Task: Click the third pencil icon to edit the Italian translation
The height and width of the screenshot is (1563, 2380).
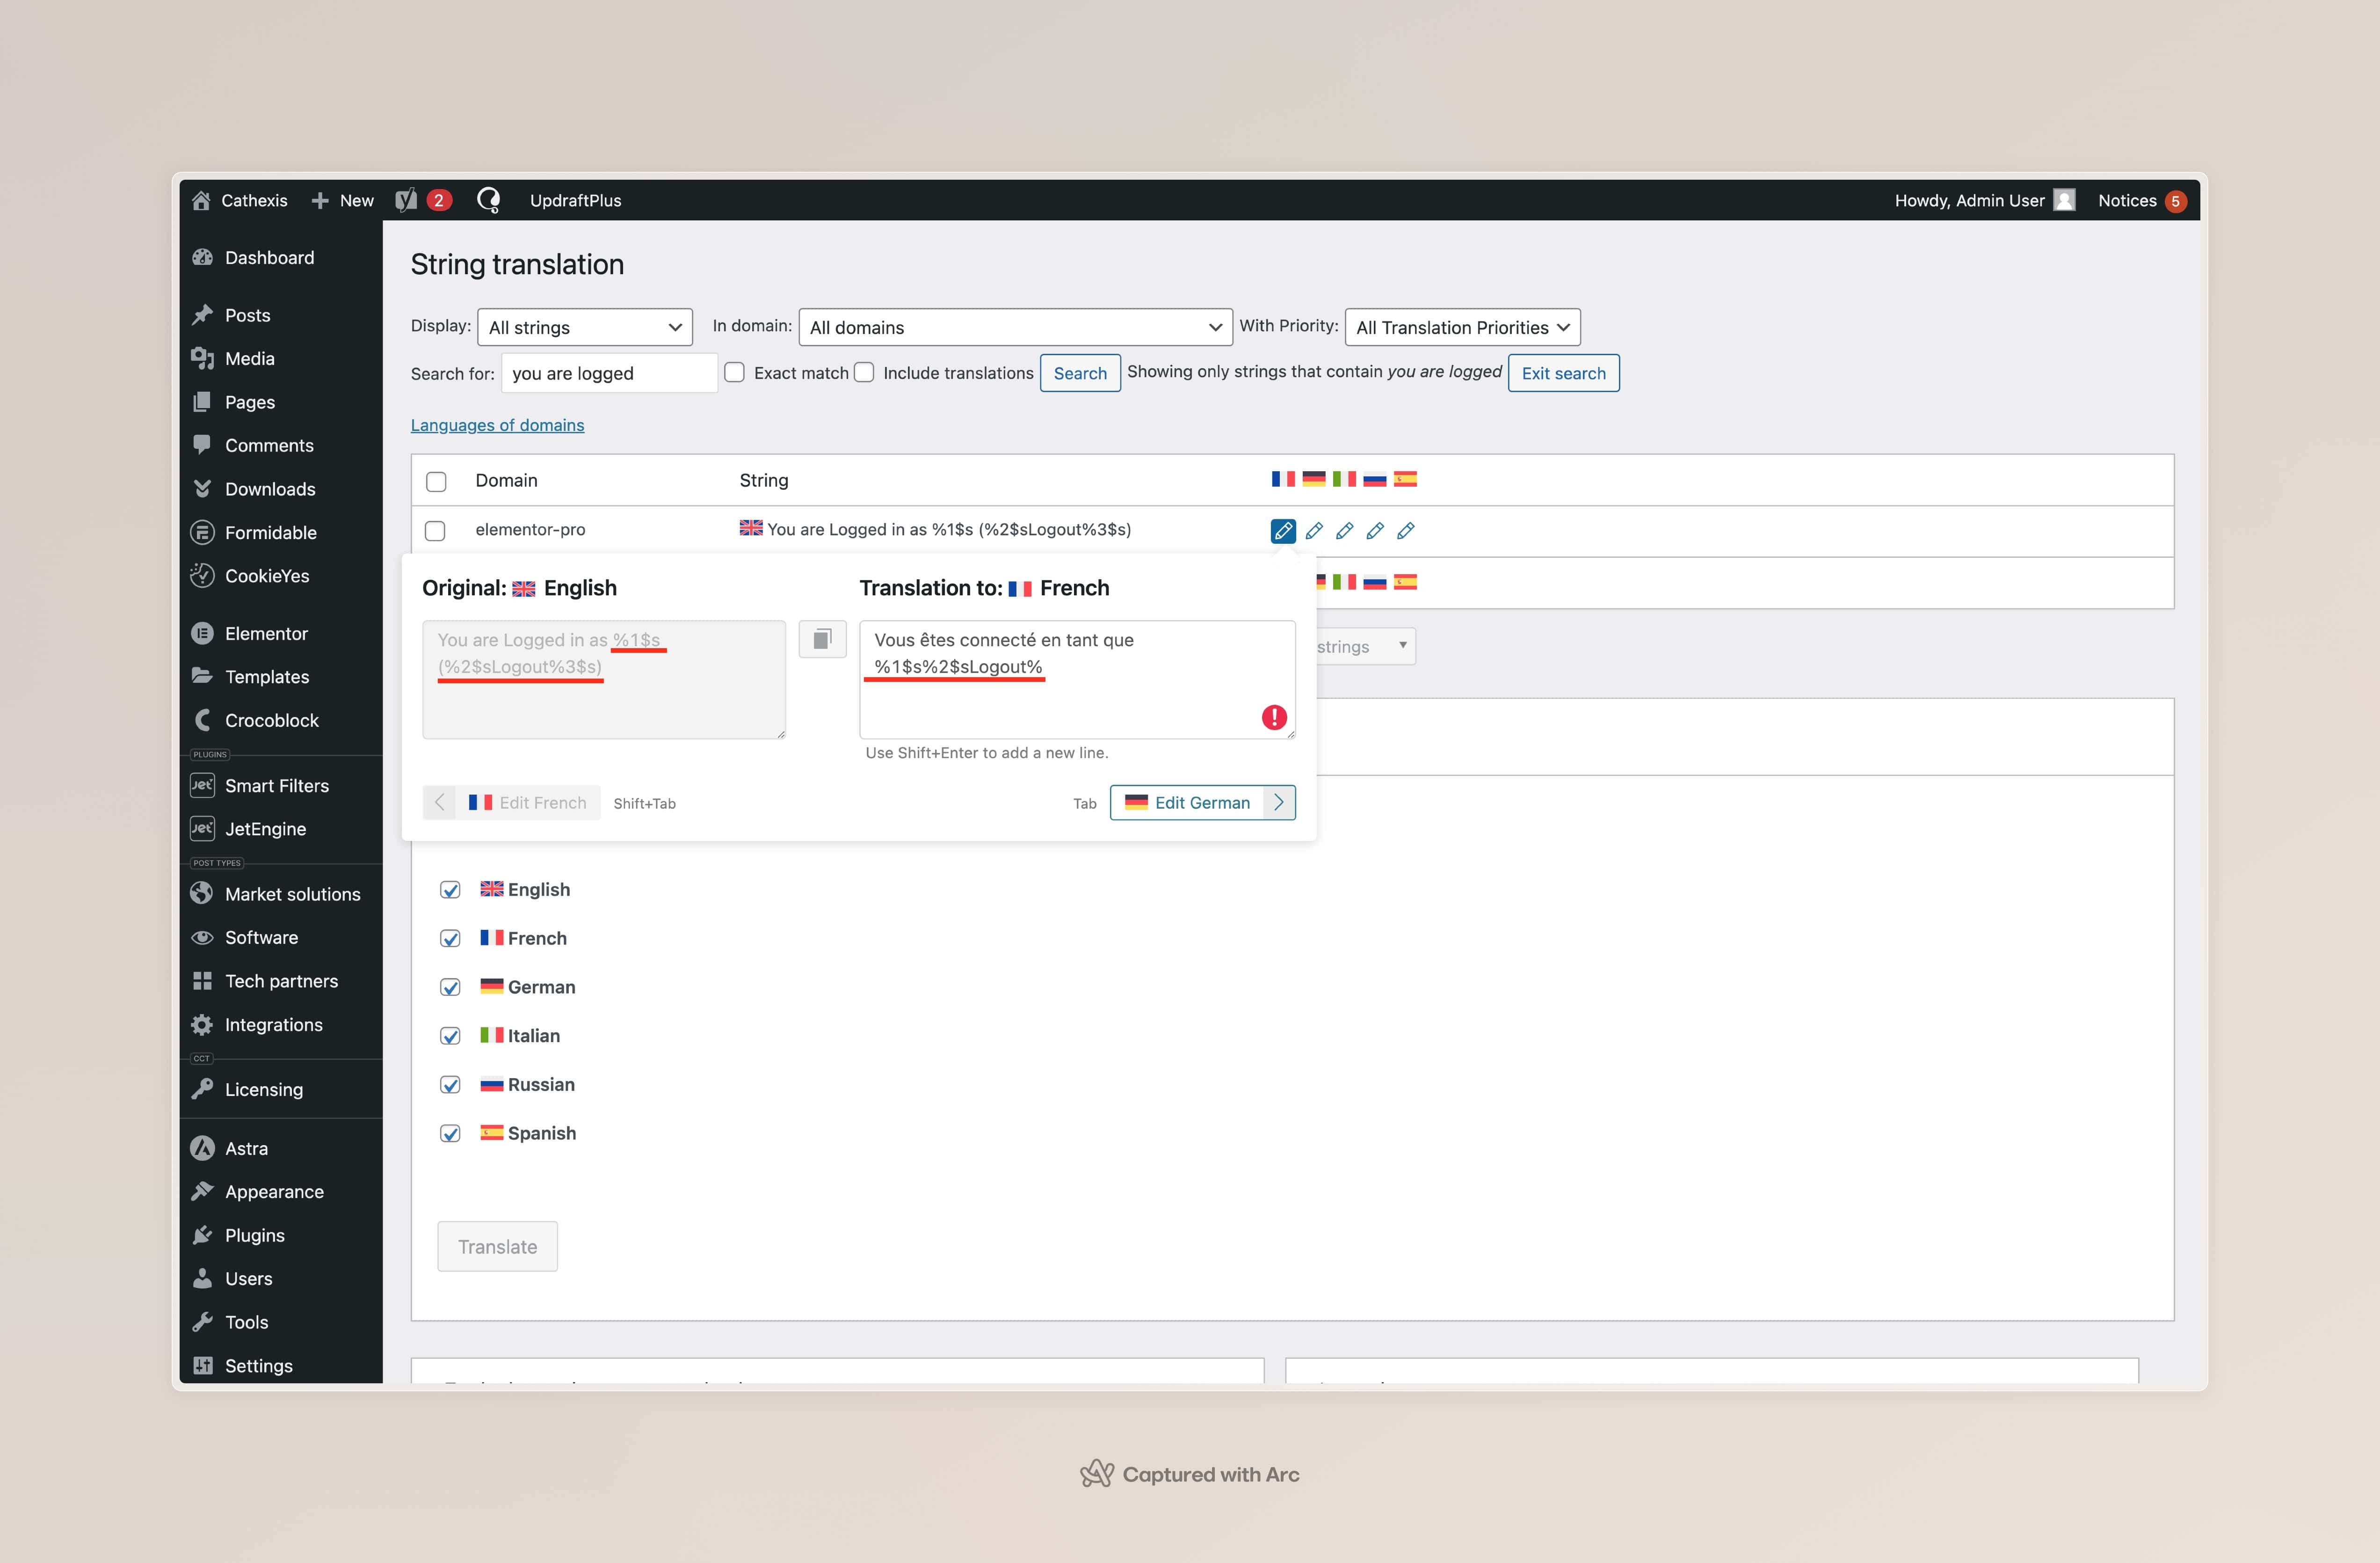Action: [1345, 530]
